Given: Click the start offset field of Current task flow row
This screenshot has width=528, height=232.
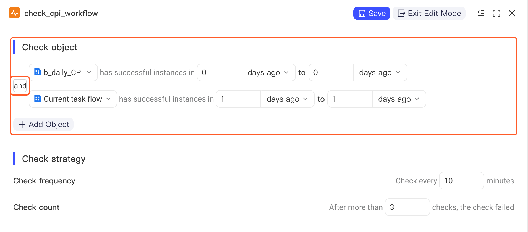Looking at the screenshot, I should (238, 99).
